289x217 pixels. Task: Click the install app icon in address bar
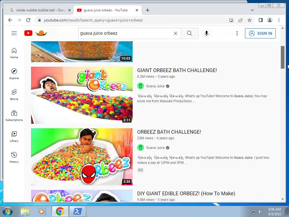231,20
